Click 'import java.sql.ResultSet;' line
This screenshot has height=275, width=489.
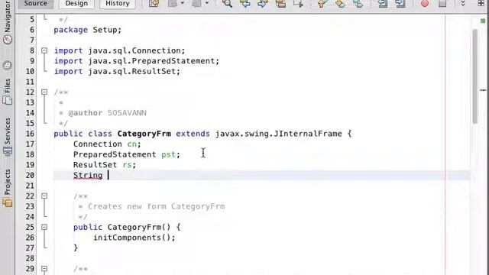tap(117, 71)
